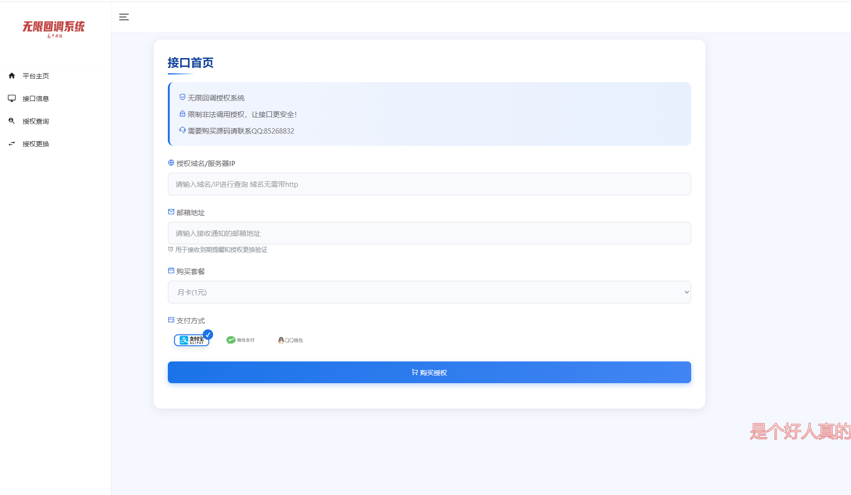Expand the 月卡(1元) plan selector
Image resolution: width=851 pixels, height=495 pixels.
click(x=429, y=292)
